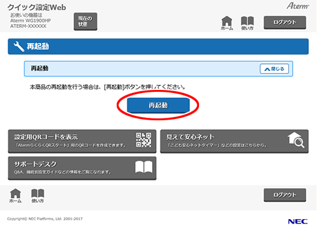Open the サポートデスク panel
317x233 pixels.
(x=82, y=168)
